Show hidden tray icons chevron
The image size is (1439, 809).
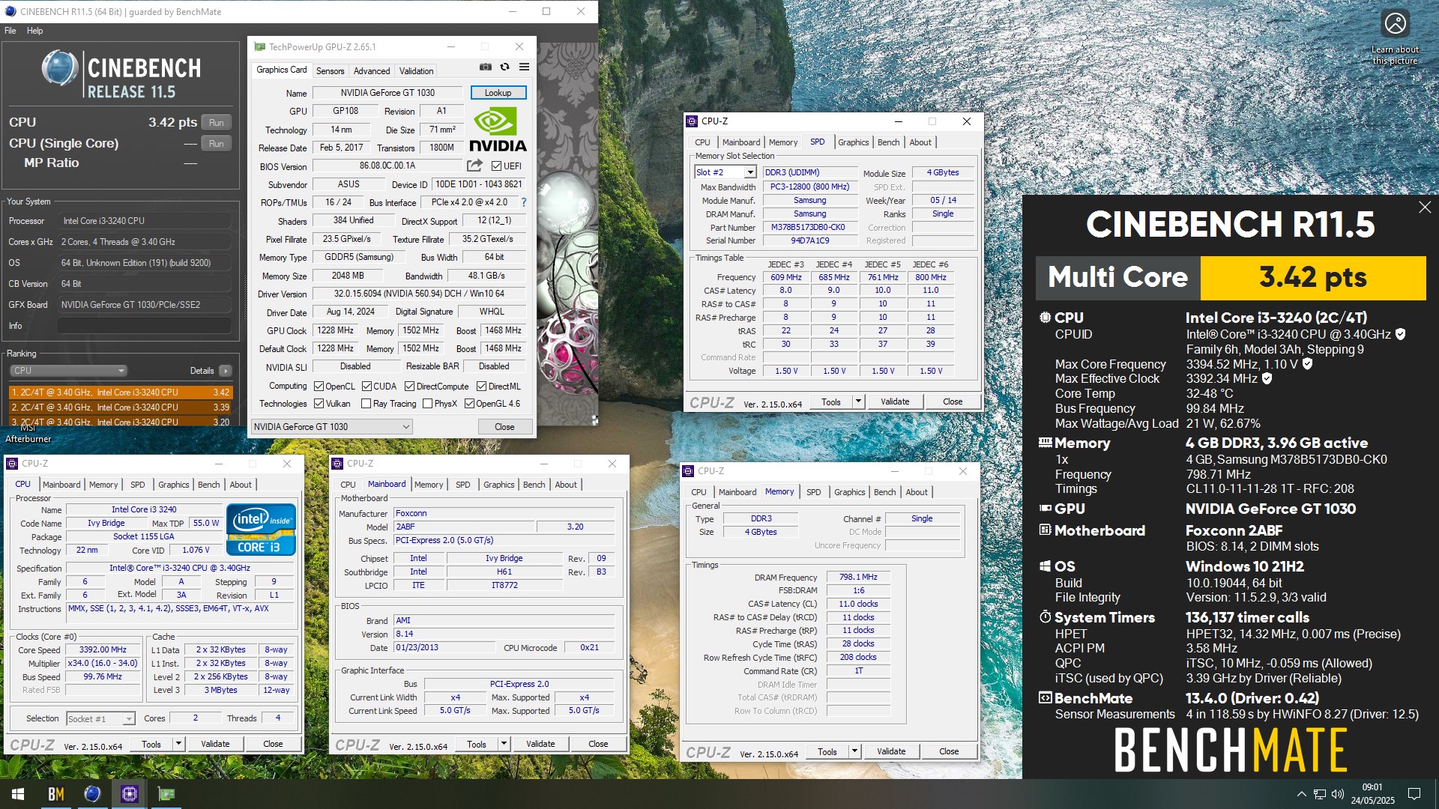point(1301,794)
